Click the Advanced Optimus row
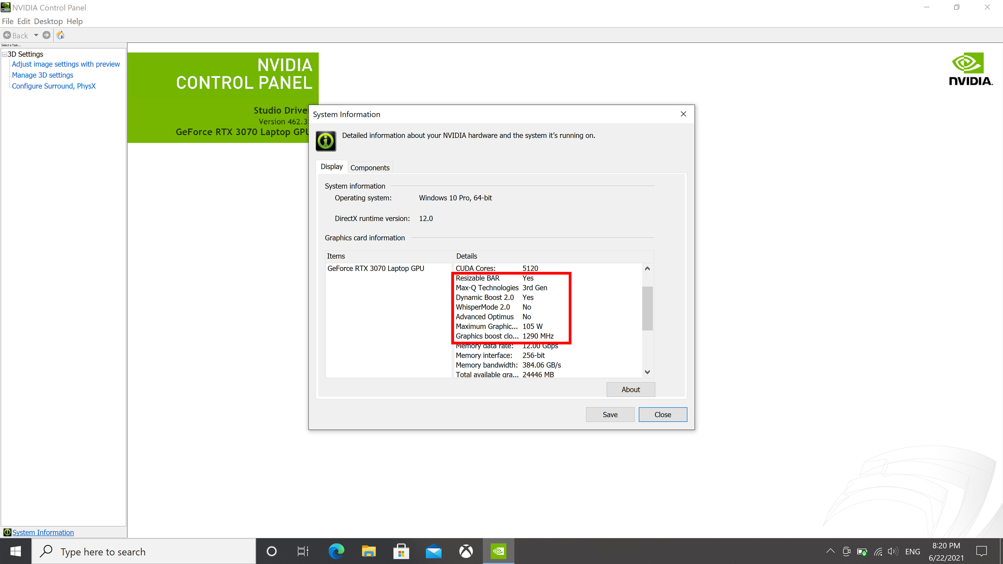Screen dimensions: 1003x564 click(x=493, y=317)
